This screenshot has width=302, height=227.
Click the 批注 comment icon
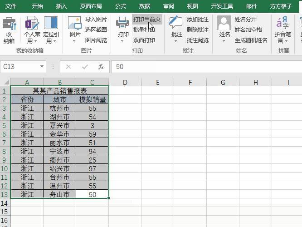tap(175, 22)
